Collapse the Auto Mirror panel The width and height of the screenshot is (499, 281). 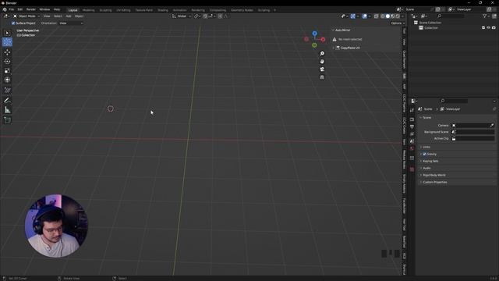(342, 30)
